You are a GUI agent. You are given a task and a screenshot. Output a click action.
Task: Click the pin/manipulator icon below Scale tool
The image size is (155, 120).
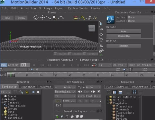101,51
